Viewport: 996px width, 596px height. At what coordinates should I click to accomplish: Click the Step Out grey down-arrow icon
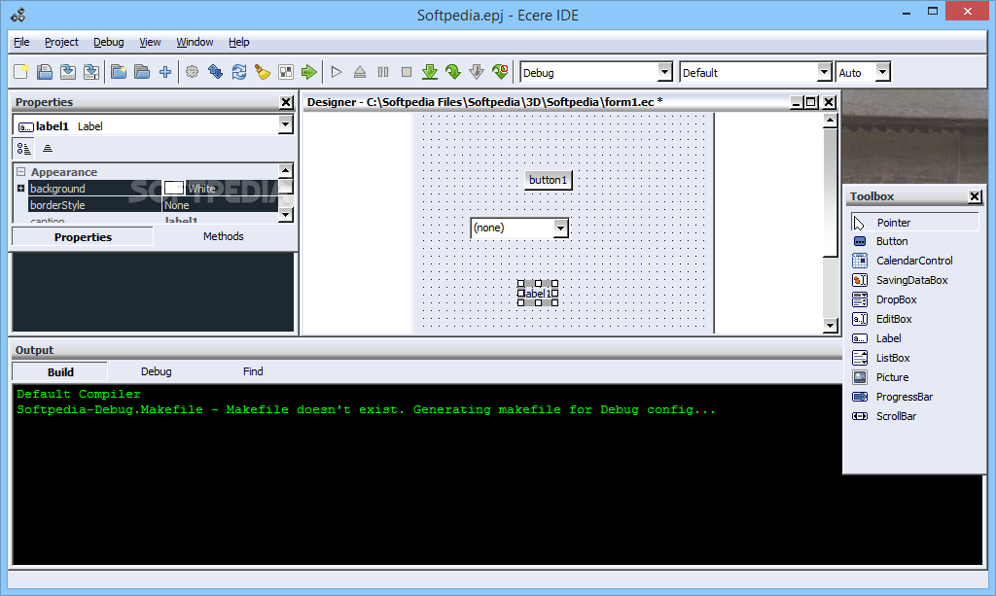click(x=477, y=72)
